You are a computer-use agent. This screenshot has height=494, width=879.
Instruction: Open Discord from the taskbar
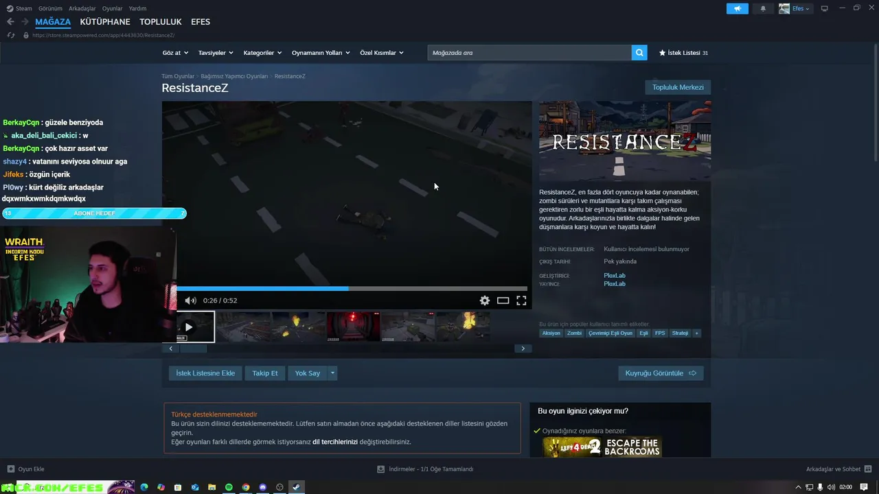[262, 487]
